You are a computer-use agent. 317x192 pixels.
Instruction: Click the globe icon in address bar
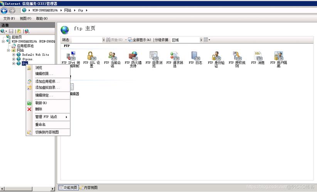(x=24, y=10)
